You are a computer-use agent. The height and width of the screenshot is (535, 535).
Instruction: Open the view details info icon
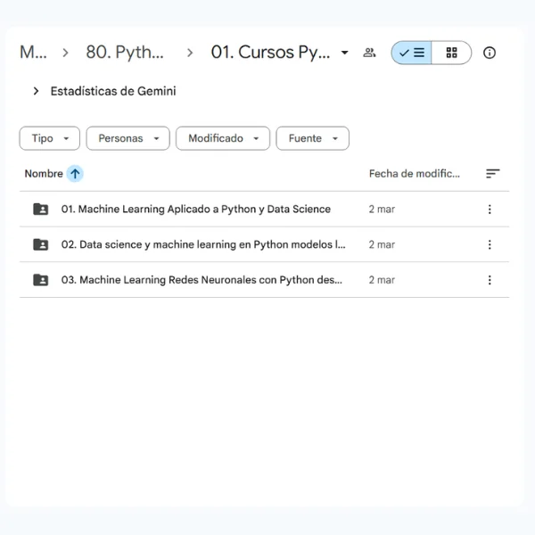490,53
